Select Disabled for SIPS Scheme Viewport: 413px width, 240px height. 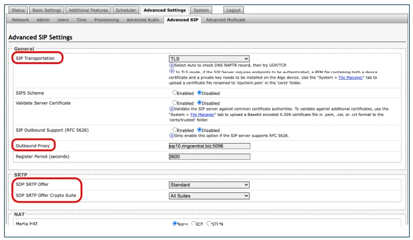(199, 93)
